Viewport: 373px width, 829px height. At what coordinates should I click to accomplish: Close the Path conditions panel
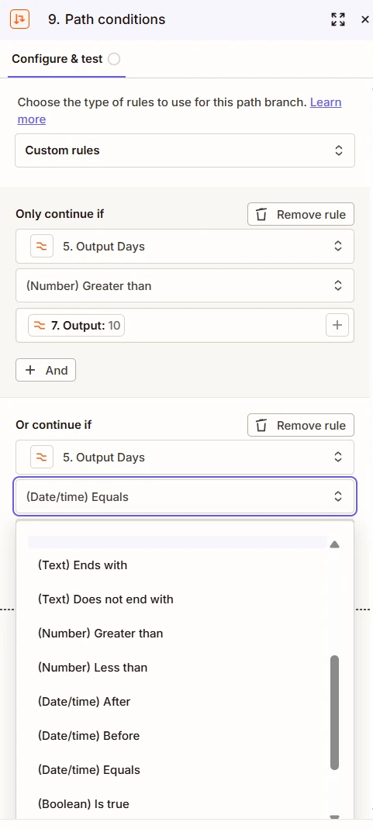coord(364,19)
